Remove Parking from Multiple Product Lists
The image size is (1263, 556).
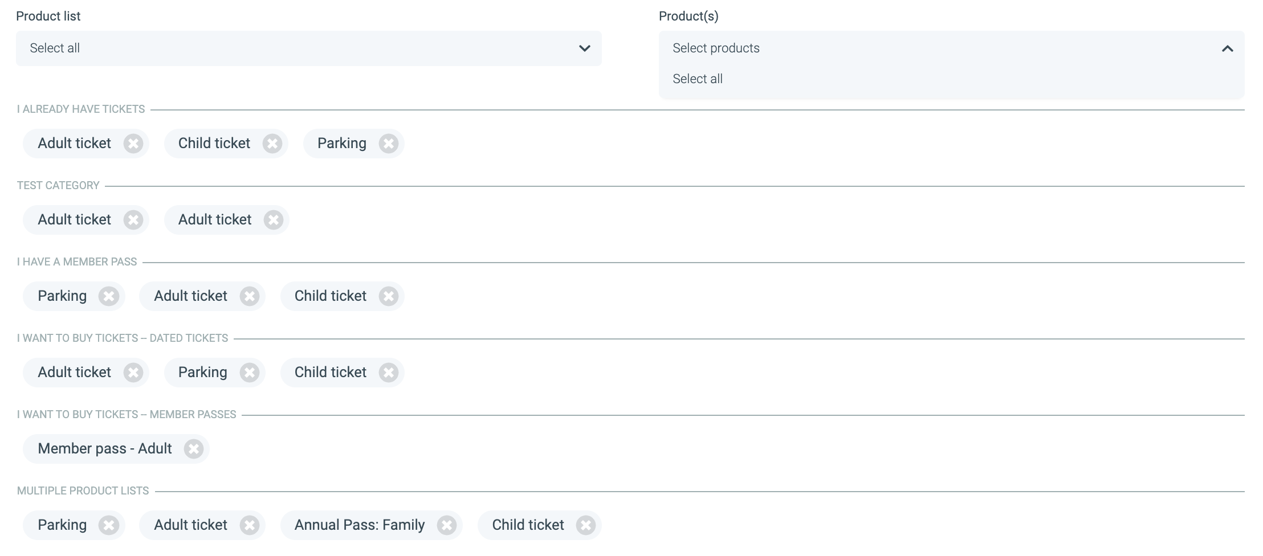tap(109, 525)
